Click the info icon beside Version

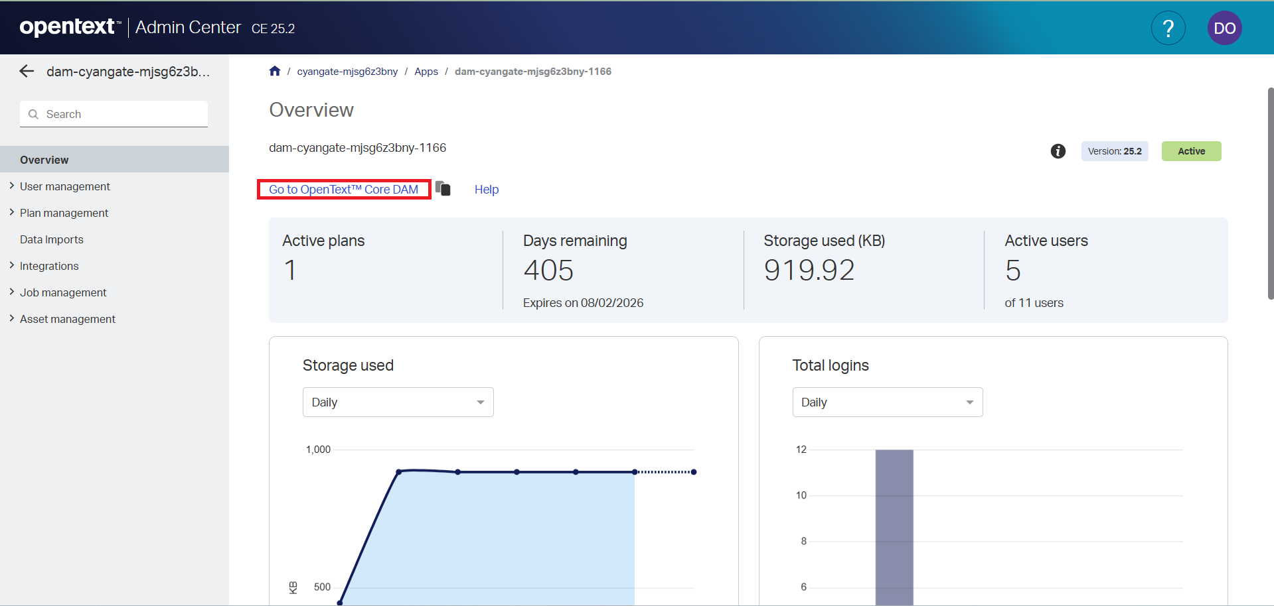coord(1058,151)
